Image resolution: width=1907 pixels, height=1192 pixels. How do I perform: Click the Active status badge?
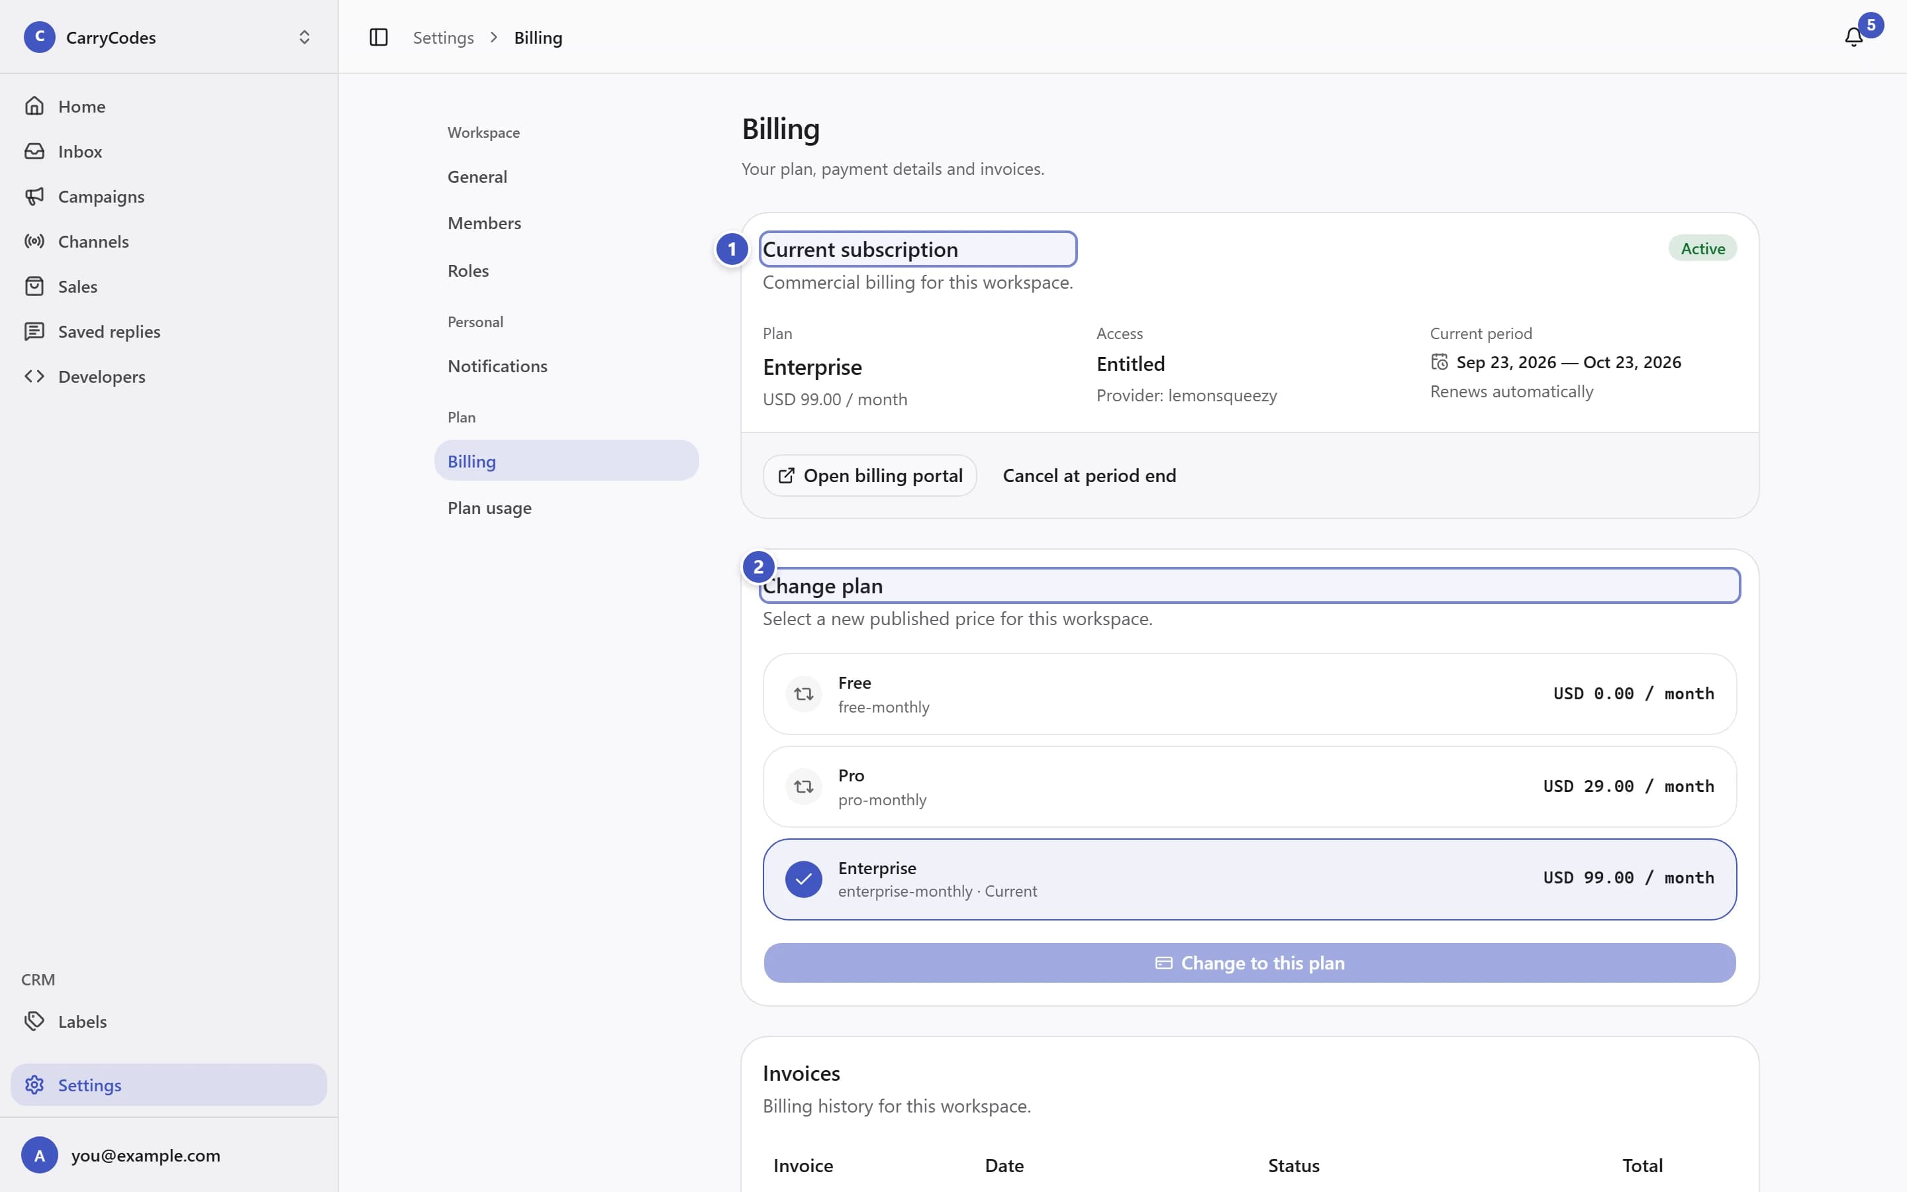tap(1702, 248)
